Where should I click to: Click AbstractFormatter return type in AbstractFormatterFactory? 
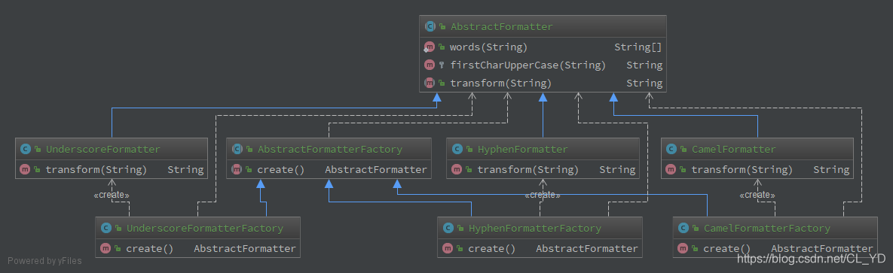[376, 169]
